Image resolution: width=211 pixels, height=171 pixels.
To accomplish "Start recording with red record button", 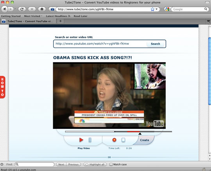I will click(x=114, y=140).
